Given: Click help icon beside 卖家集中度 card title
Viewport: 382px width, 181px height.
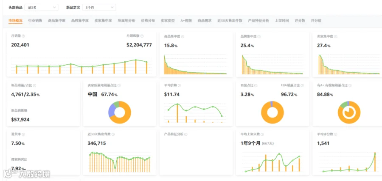Looking at the screenshot, I should point(335,36).
